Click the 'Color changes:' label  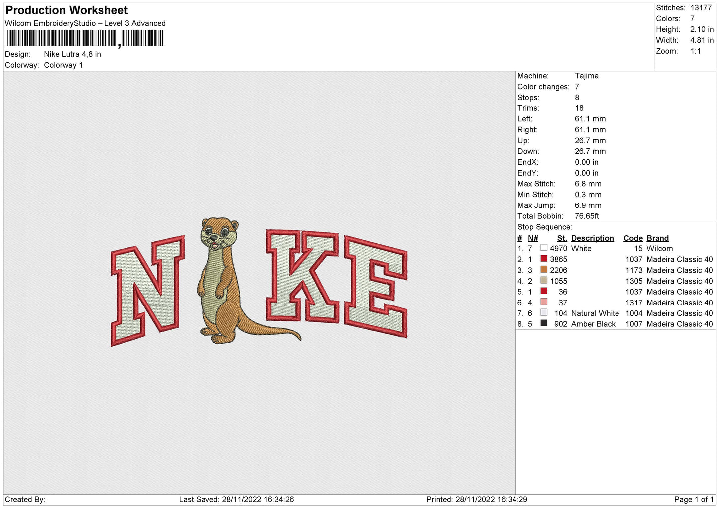[543, 87]
